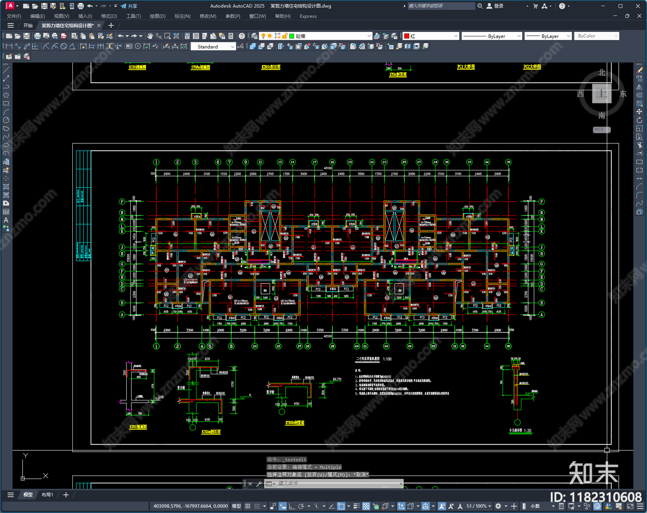The image size is (647, 513).
Task: Click the 登录 sign-in button
Action: click(495, 6)
